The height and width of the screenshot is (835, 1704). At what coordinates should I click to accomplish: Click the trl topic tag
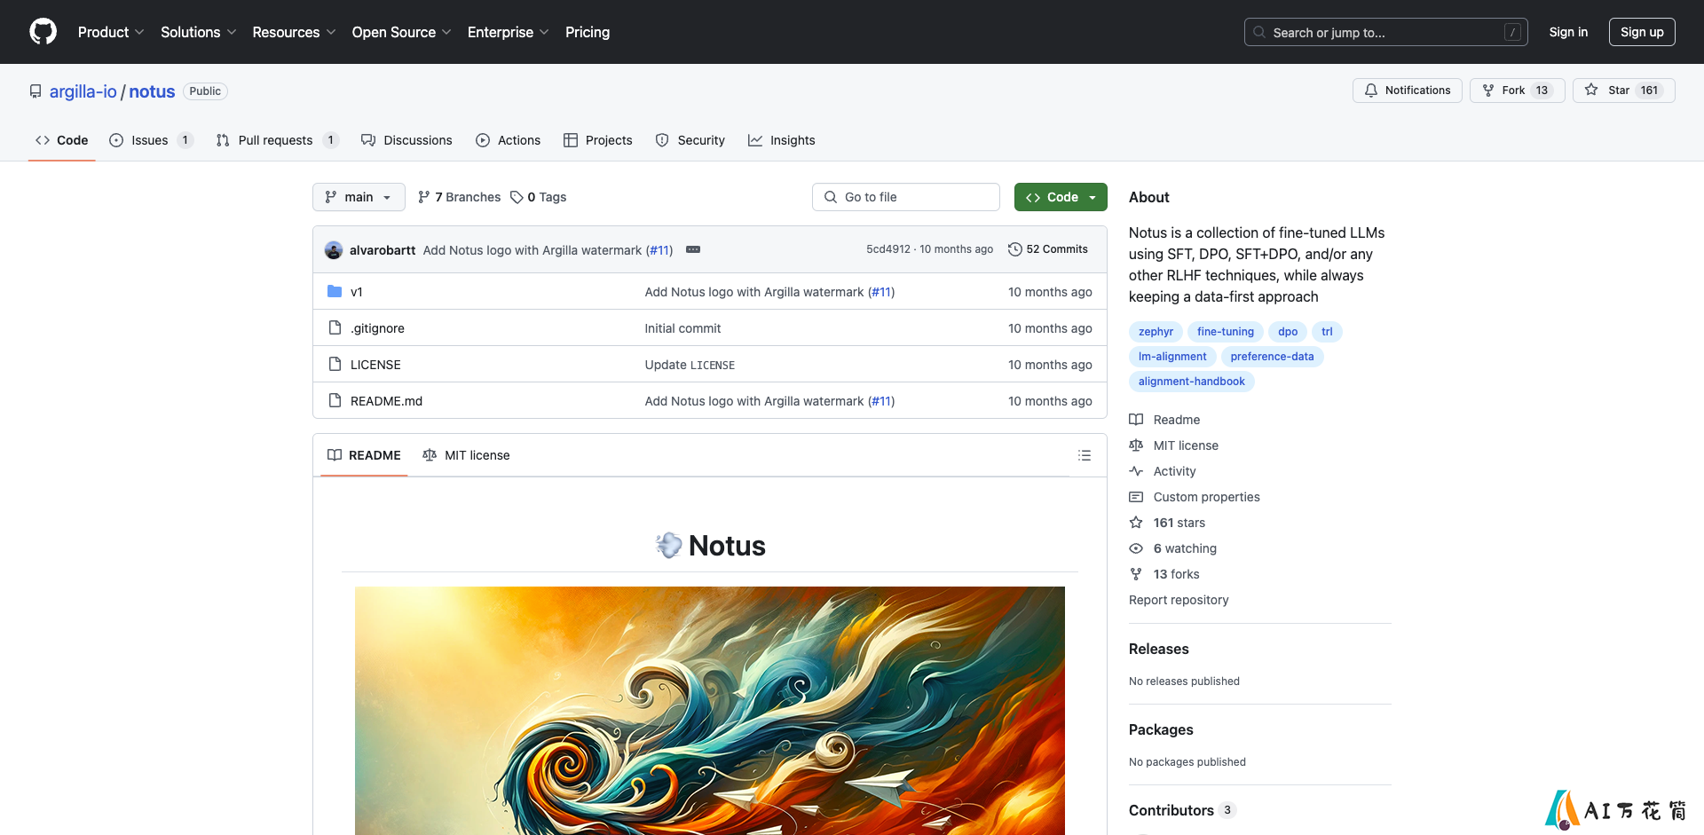click(1327, 332)
